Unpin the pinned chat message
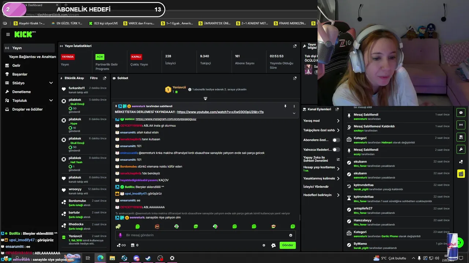Viewport: 469px width, 263px height. pyautogui.click(x=285, y=106)
